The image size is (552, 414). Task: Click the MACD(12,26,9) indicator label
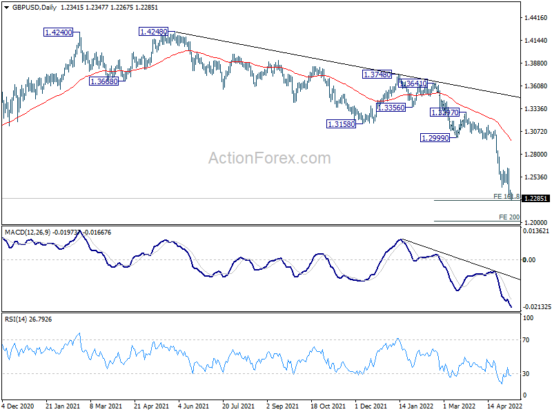[x=27, y=232]
